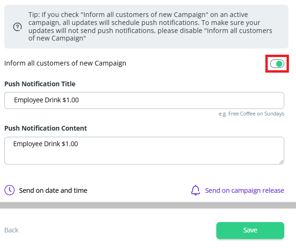
Task: Click the Push Notification Title label
Action: pos(40,84)
